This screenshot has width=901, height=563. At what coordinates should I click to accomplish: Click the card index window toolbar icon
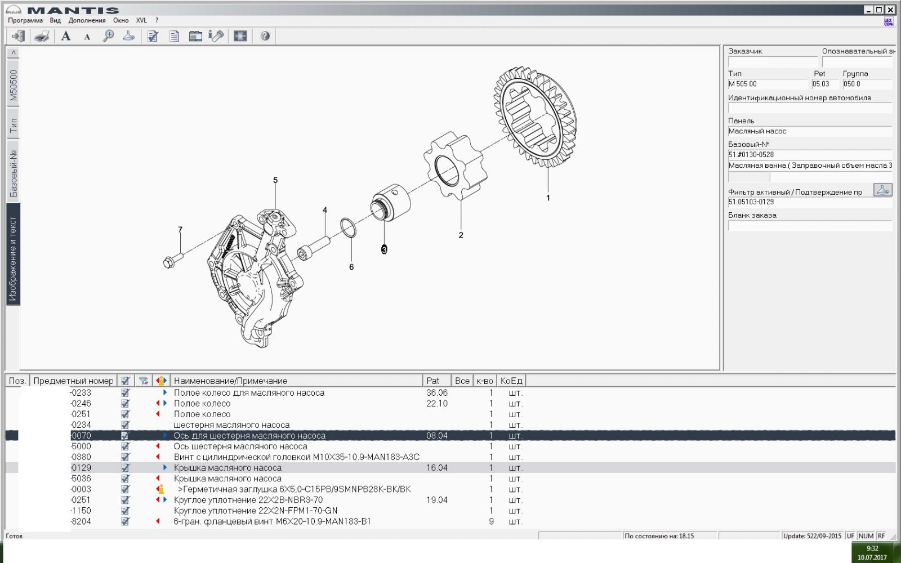click(x=195, y=36)
